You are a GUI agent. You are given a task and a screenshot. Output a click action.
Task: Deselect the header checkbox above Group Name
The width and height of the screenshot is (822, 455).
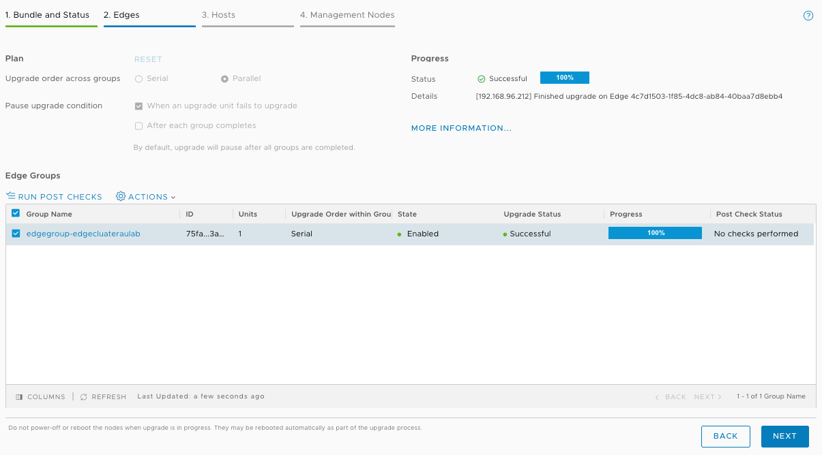15,213
